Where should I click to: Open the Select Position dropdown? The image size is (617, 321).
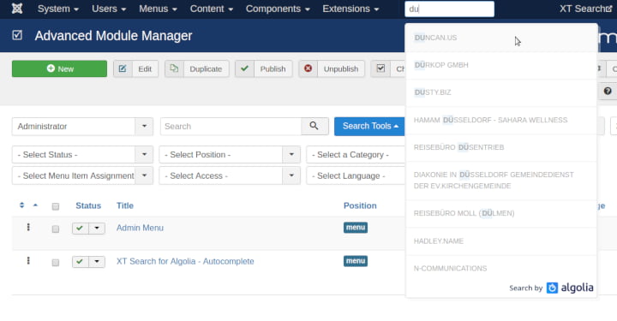tap(230, 155)
